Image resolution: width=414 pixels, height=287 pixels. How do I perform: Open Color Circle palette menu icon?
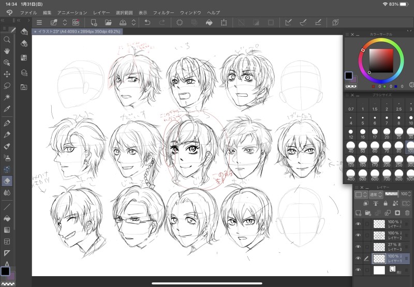pos(347,34)
